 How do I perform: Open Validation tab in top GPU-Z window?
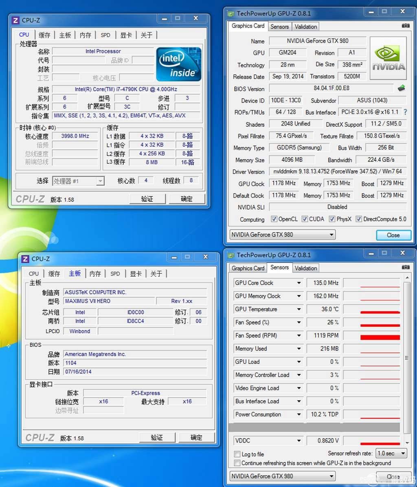point(306,27)
